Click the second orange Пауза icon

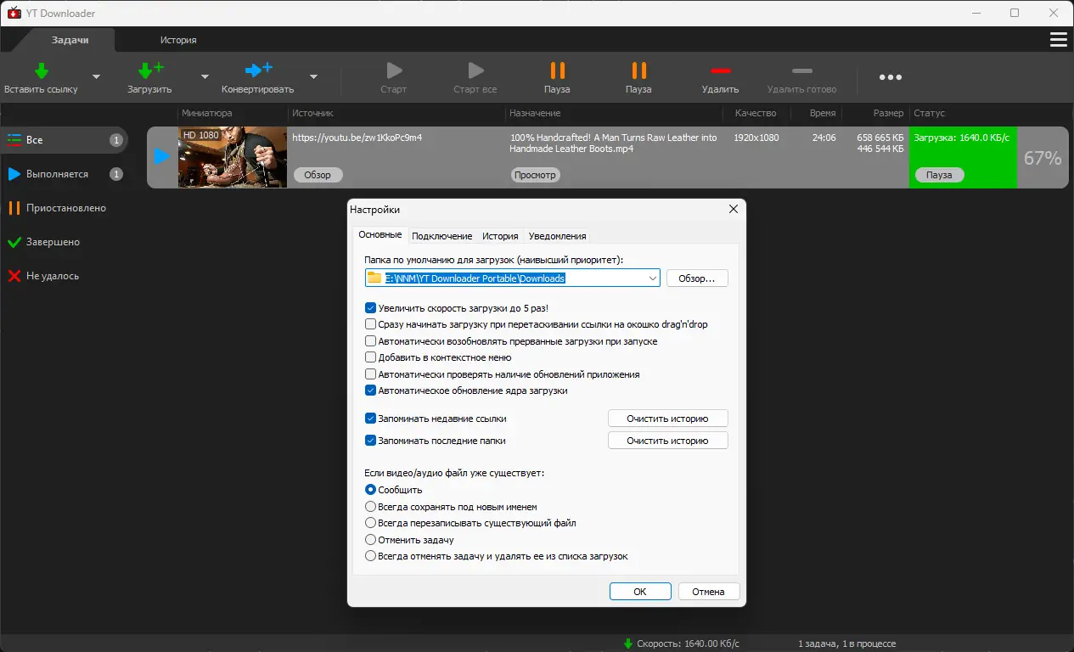click(638, 70)
